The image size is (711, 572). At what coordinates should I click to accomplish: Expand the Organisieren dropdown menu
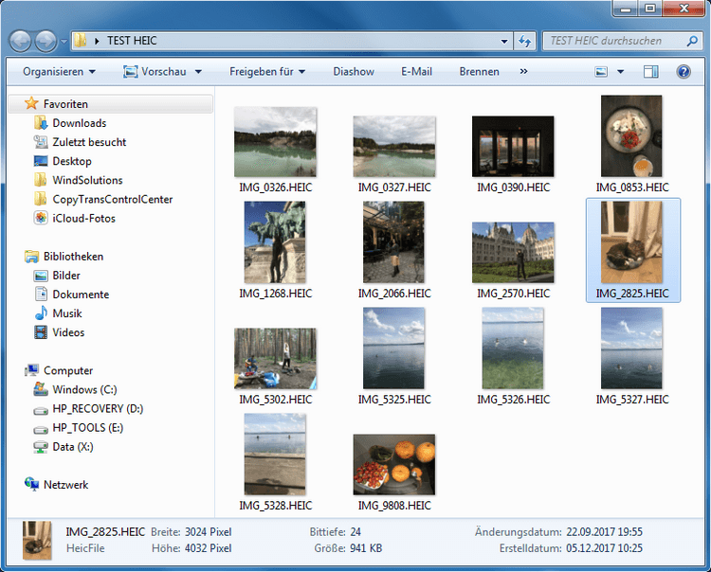tap(59, 72)
